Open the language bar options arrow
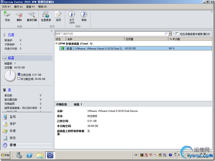Screen dimensions: 215x161 [x=175, y=156]
